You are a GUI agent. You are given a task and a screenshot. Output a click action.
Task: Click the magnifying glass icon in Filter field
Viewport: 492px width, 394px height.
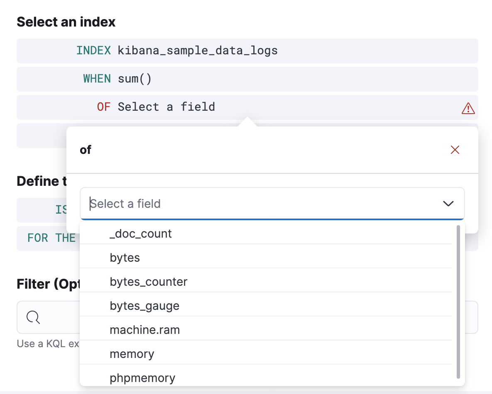tap(33, 317)
